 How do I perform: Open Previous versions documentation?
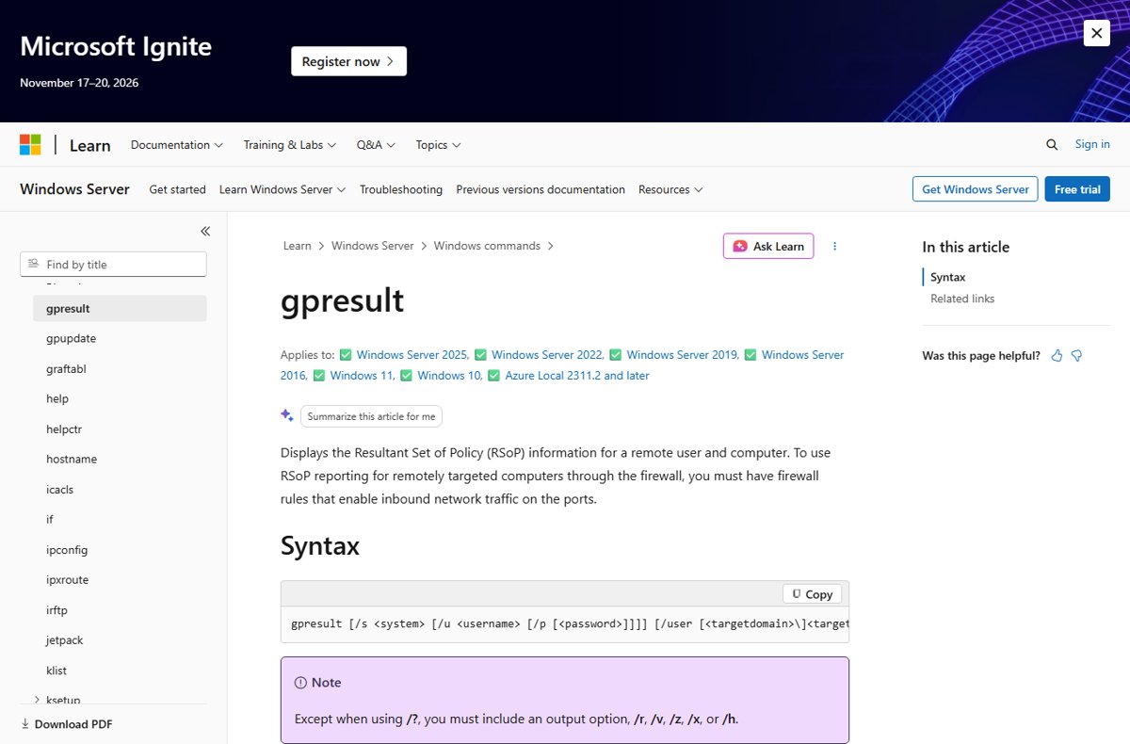point(541,189)
